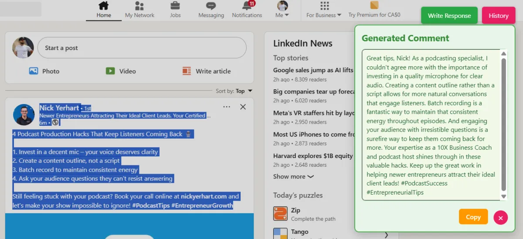Viewport: 523px width, 239px height.
Task: Open Harvard explores $1B equity story
Action: pos(313,155)
